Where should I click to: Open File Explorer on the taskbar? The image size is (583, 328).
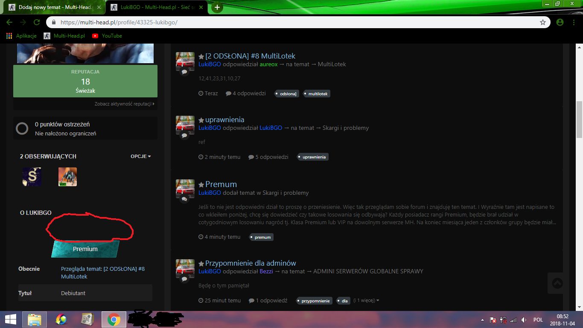[35, 319]
